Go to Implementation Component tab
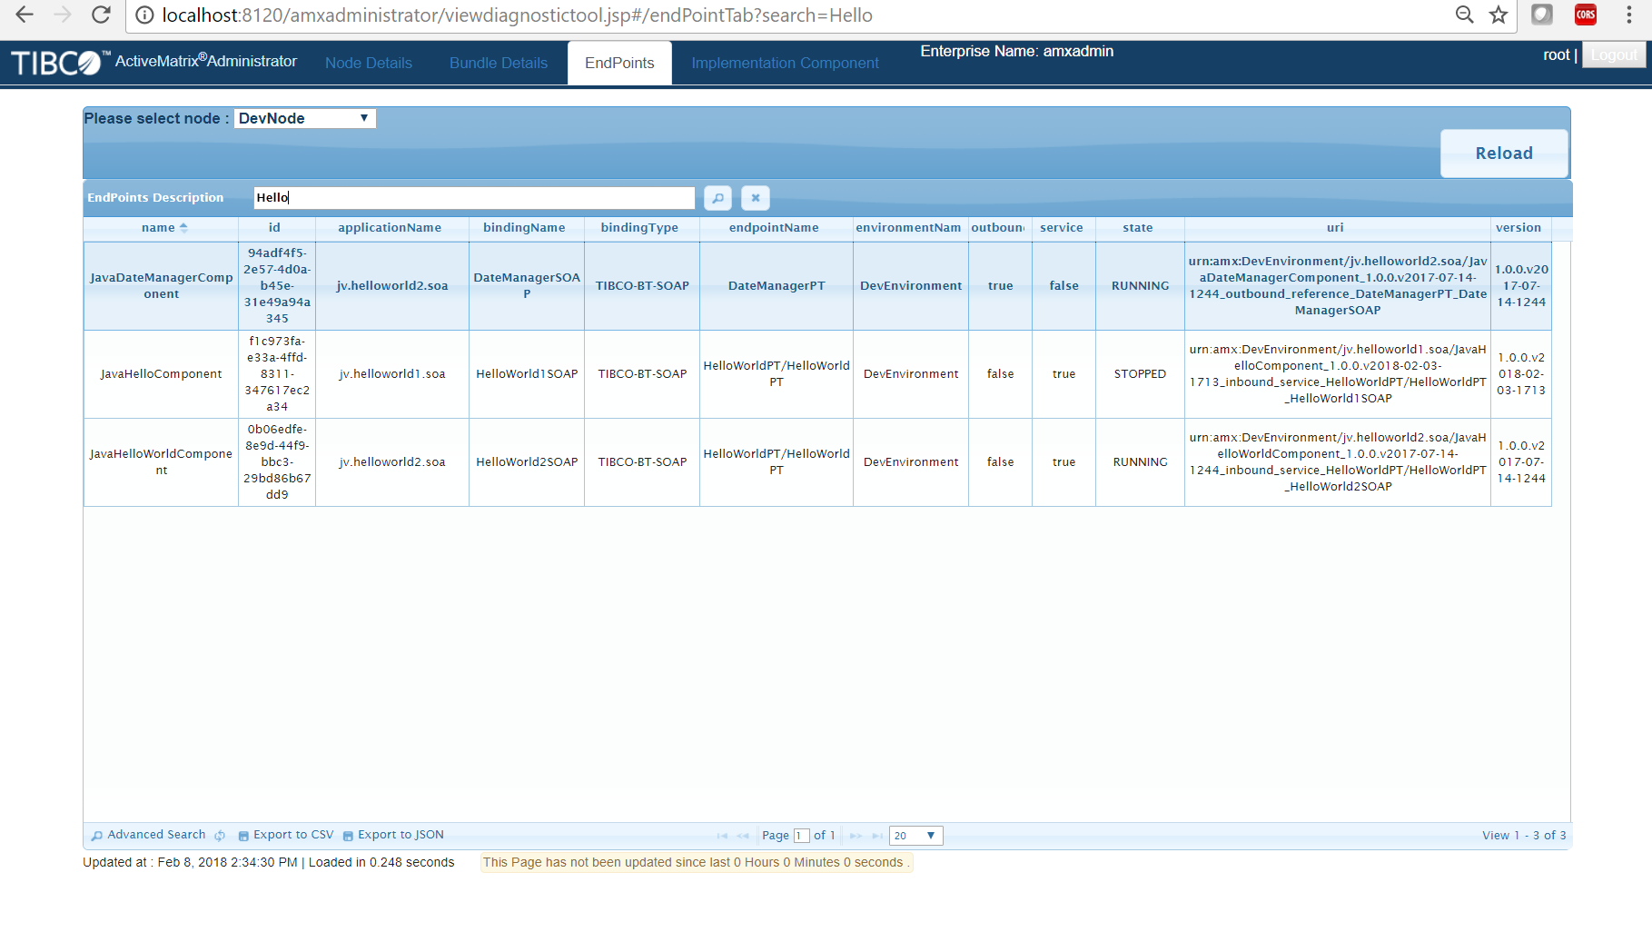 point(785,63)
